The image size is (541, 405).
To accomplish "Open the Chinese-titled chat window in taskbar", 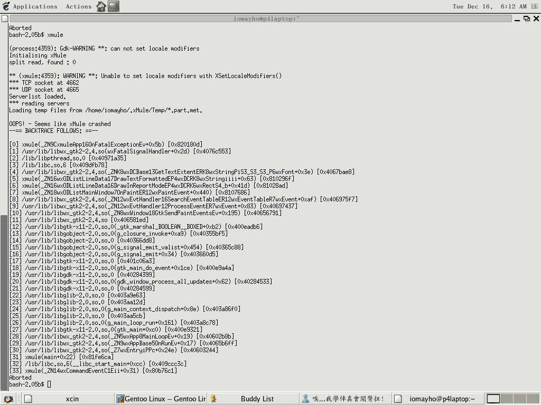I will click(x=345, y=399).
